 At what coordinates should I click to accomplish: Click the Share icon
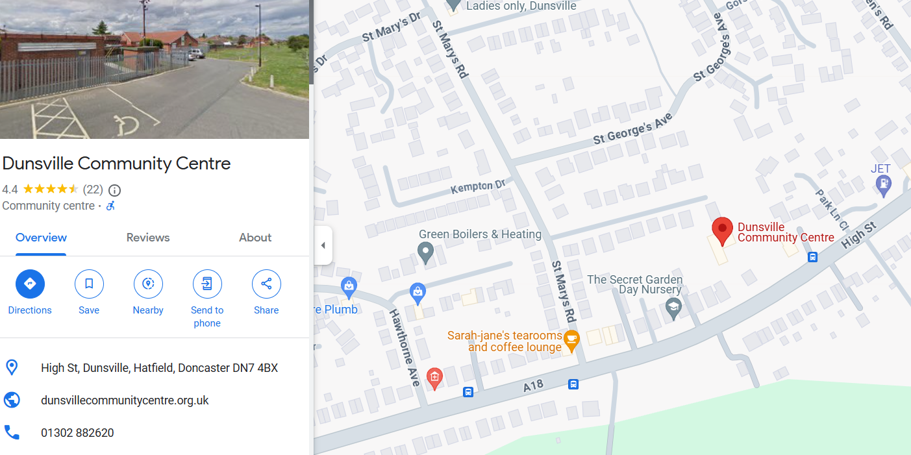[x=266, y=284]
